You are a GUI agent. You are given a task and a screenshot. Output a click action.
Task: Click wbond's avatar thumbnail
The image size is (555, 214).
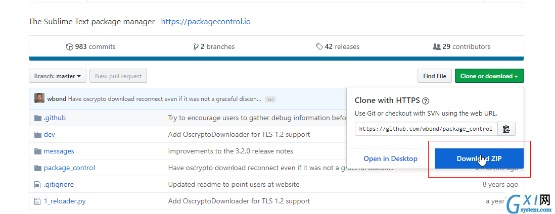(39, 98)
